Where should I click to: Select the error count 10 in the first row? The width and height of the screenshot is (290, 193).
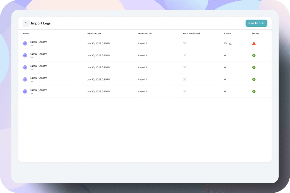pyautogui.click(x=225, y=43)
